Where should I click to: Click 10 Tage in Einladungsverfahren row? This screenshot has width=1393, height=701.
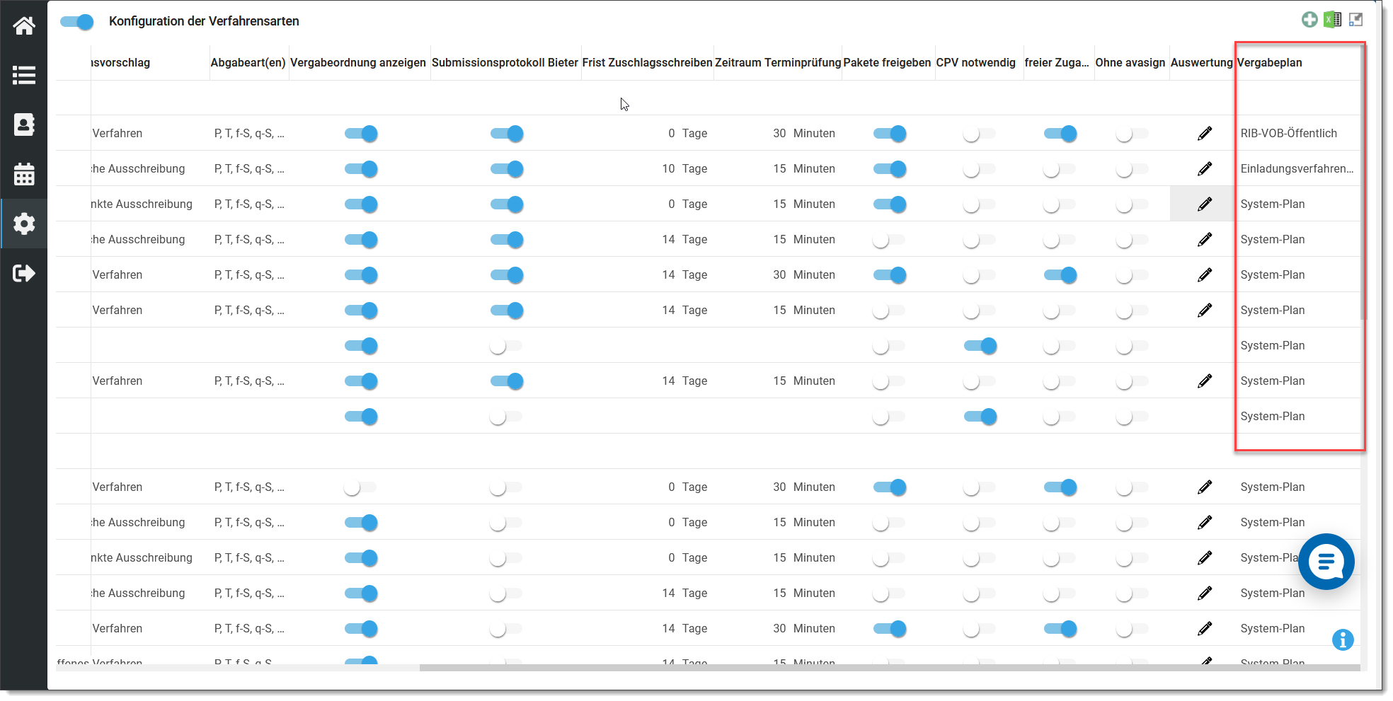coord(684,168)
